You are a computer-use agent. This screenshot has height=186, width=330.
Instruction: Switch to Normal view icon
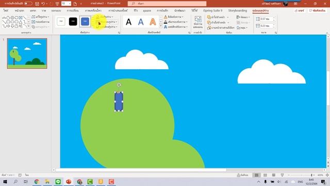pyautogui.click(x=257, y=175)
